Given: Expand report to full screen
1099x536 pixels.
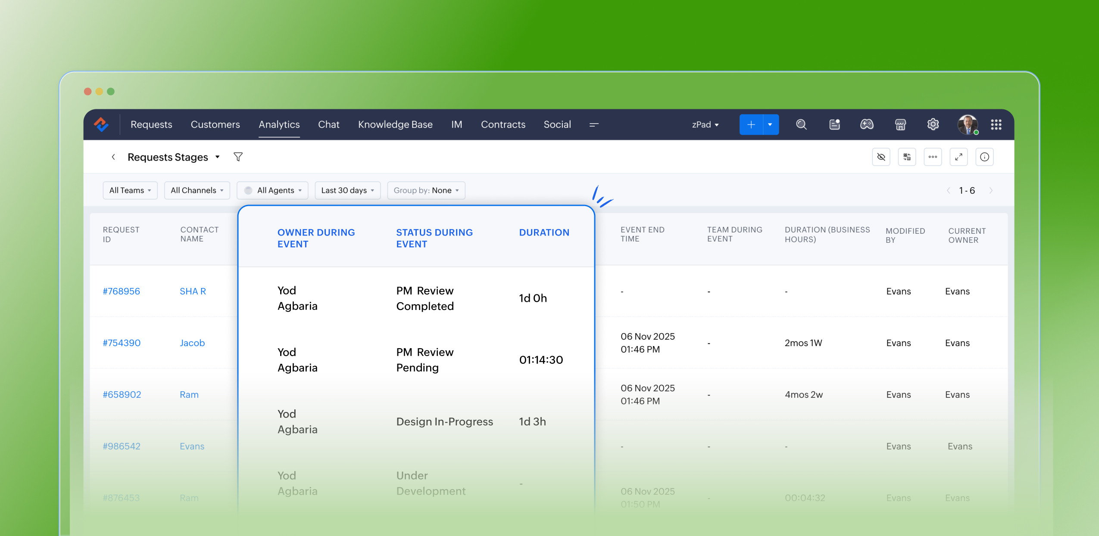Looking at the screenshot, I should click(959, 157).
